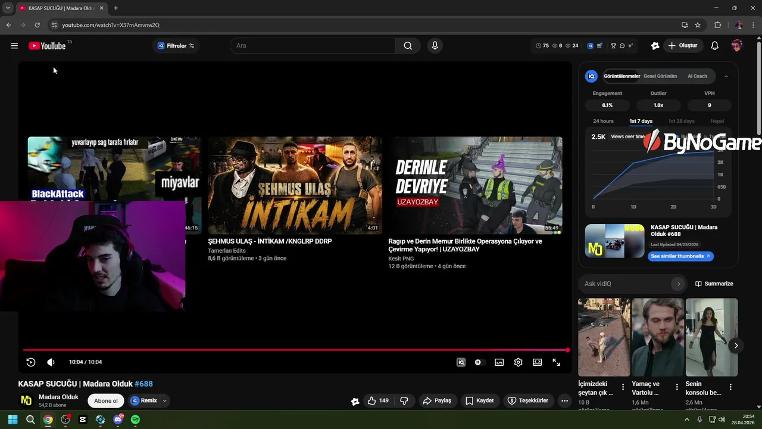Open the YouTube guide hamburger menu
This screenshot has width=762, height=429.
[14, 46]
